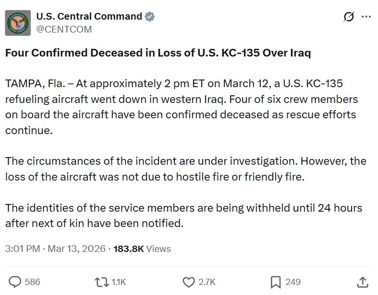
Task: Open the @CENTCOM handle link
Action: 64,29
